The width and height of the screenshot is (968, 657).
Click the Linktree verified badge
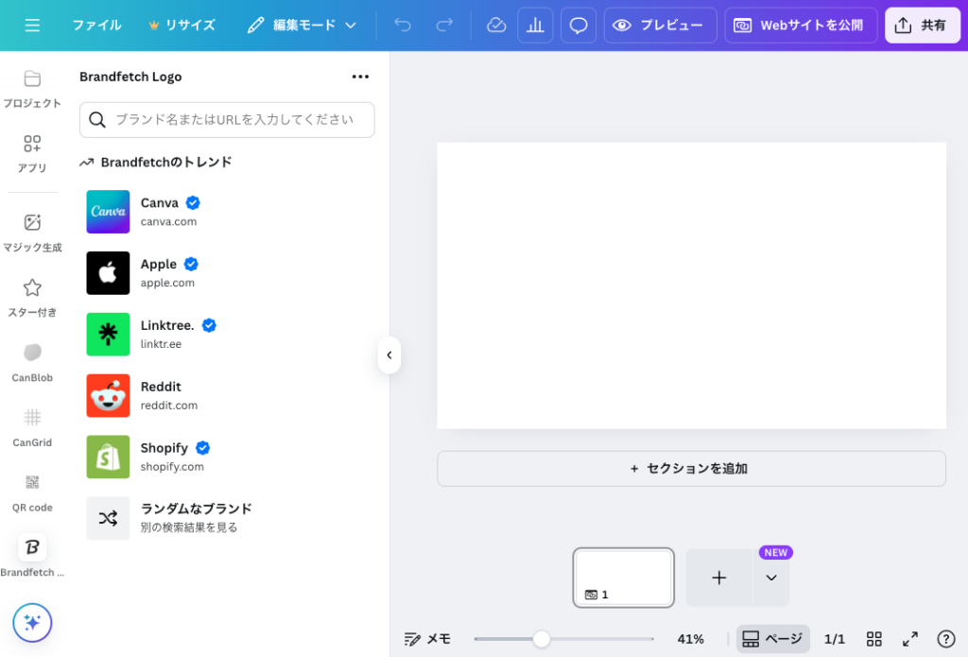tap(209, 325)
